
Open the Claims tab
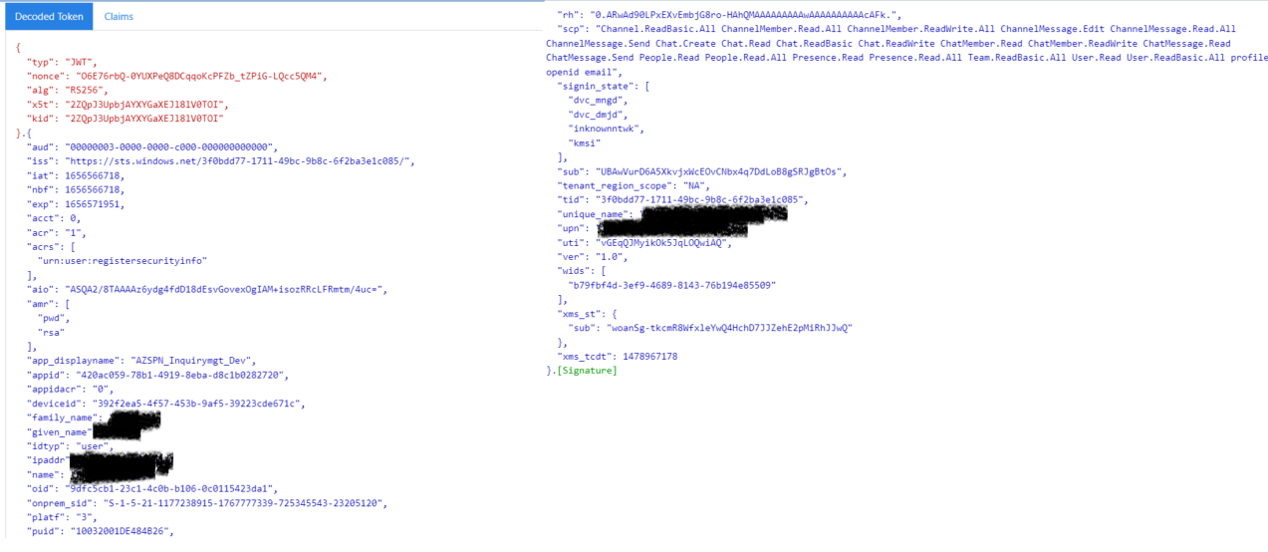(x=119, y=17)
